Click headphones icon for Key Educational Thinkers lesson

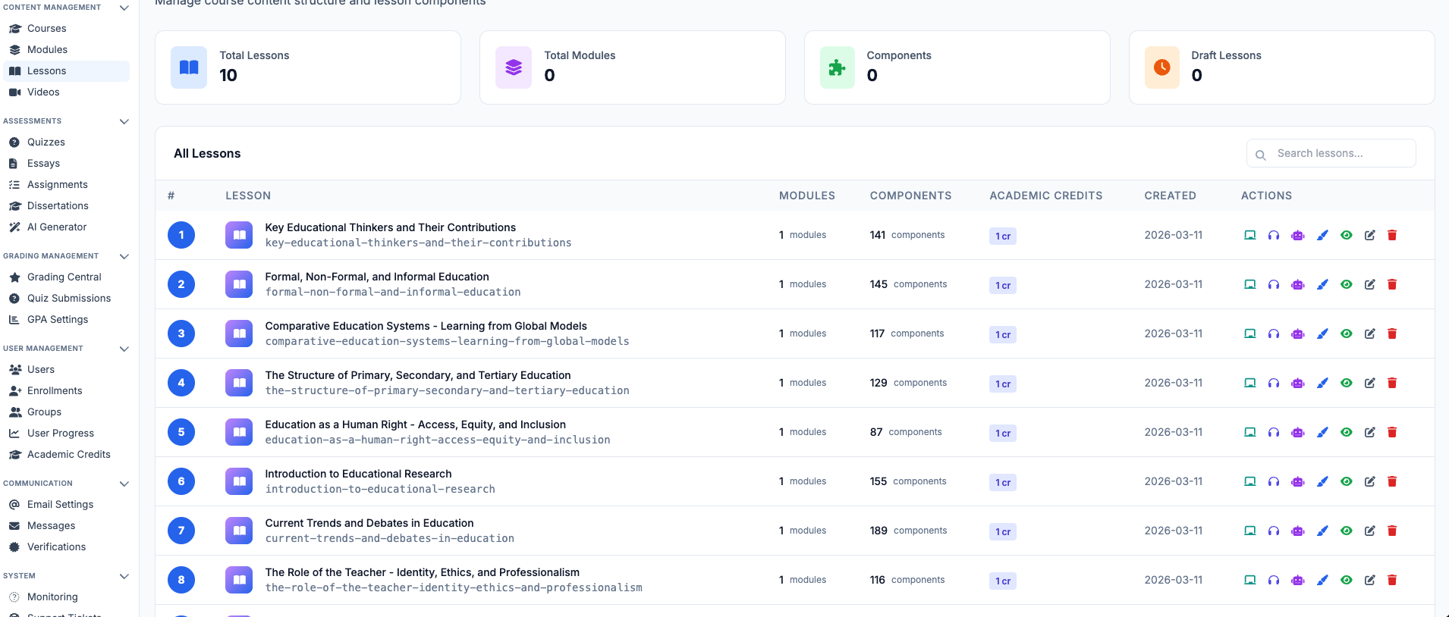coord(1274,235)
